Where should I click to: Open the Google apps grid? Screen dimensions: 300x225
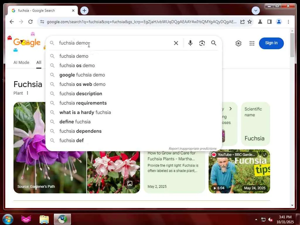[x=252, y=43]
